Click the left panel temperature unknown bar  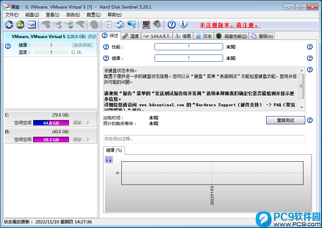tap(51, 52)
